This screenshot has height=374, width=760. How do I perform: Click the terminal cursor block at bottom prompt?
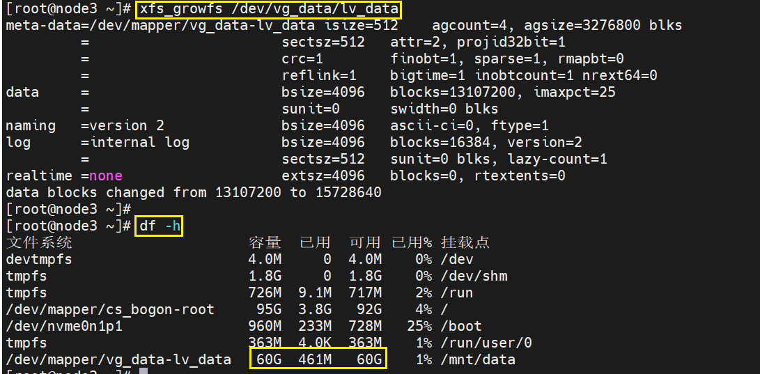coord(144,372)
